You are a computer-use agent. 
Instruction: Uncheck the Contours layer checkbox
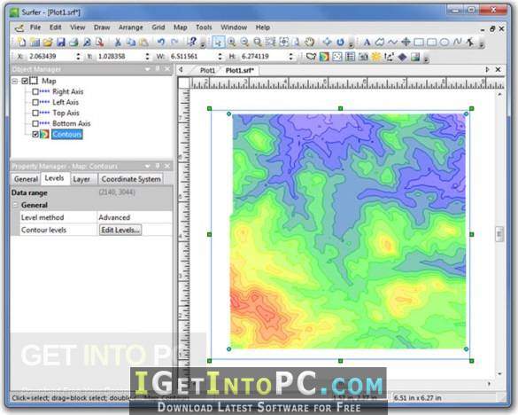35,134
